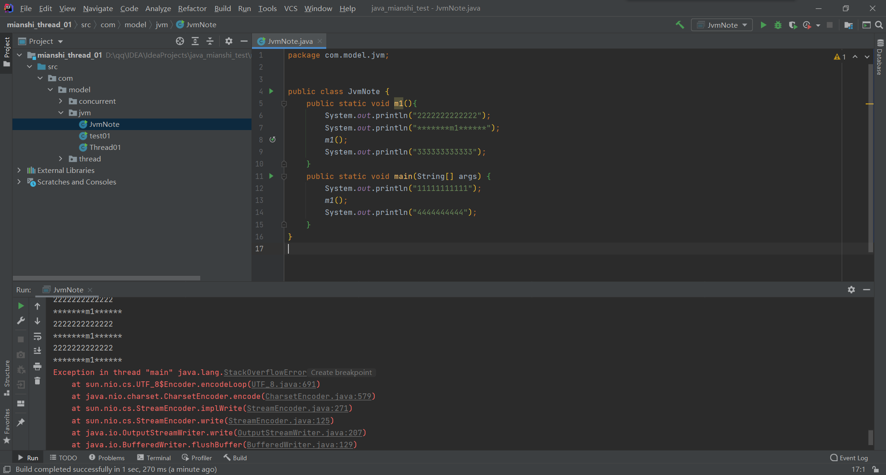Open the VCS menu
Viewport: 886px width, 475px height.
coord(291,8)
